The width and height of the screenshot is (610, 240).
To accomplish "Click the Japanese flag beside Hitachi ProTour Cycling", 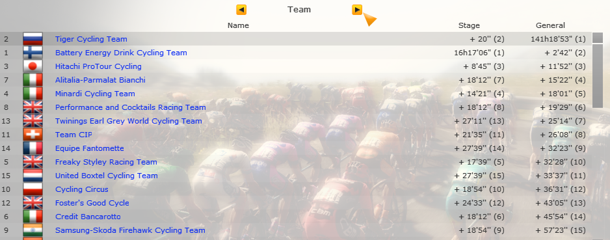I will 33,66.
